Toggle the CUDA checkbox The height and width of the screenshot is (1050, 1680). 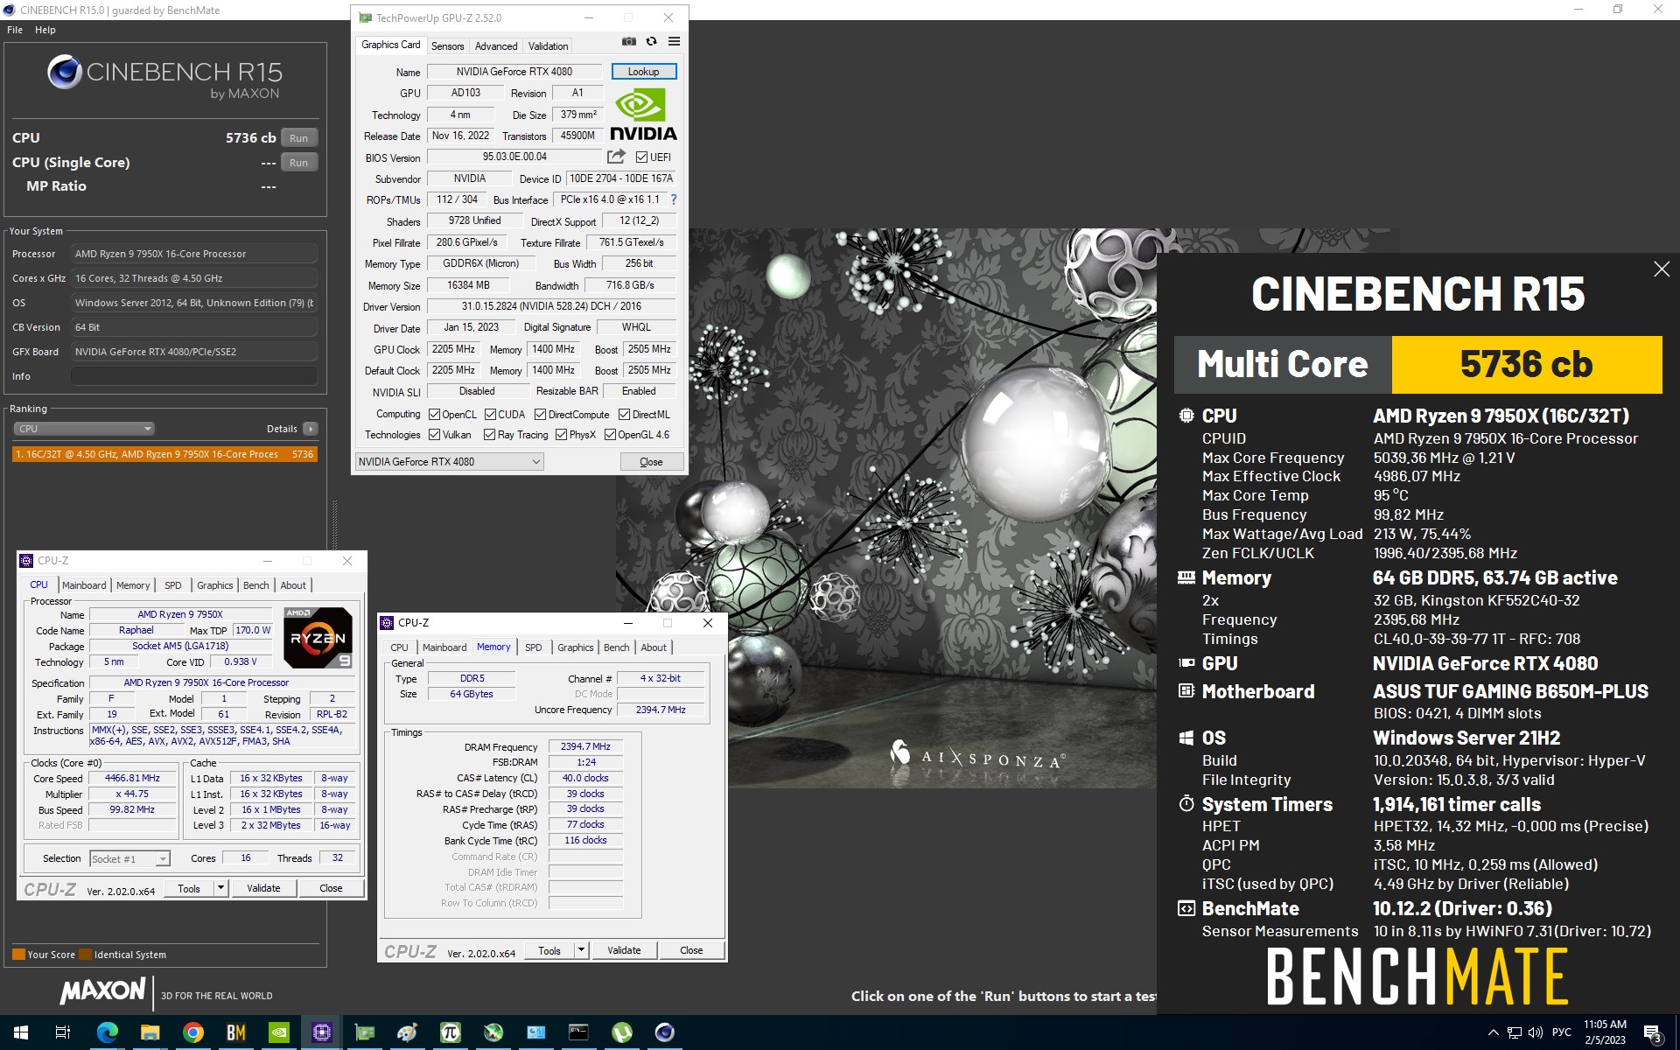[x=491, y=415]
